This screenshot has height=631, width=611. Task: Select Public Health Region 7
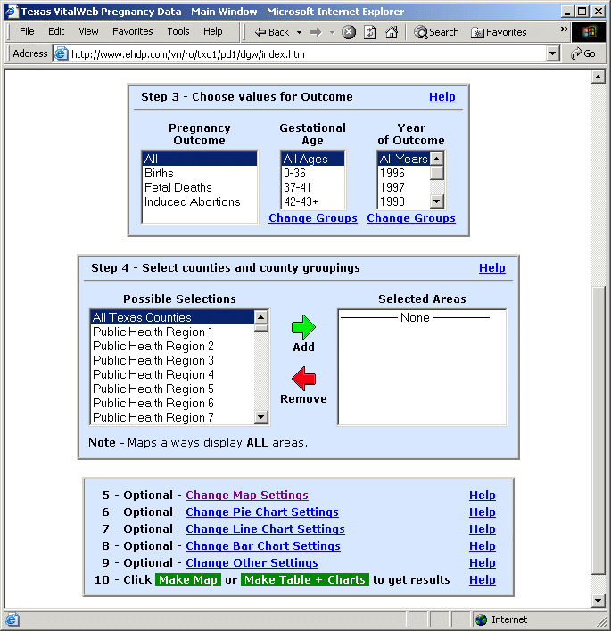(172, 417)
